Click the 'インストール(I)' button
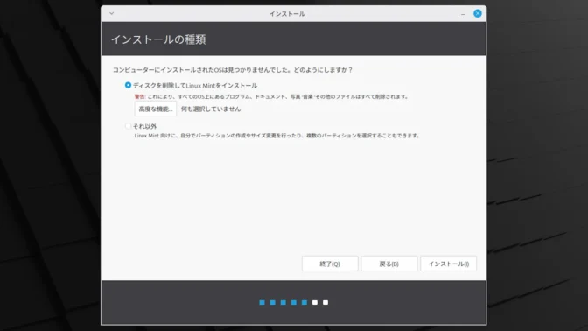This screenshot has height=331, width=588. [449, 264]
